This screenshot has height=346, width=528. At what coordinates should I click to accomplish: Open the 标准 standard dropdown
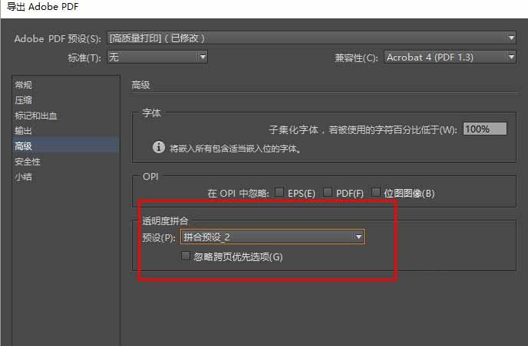pos(157,57)
